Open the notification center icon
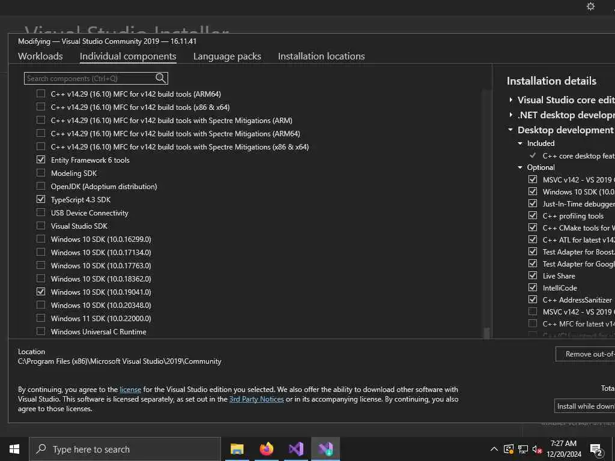Viewport: 615px width, 461px height. (596, 450)
